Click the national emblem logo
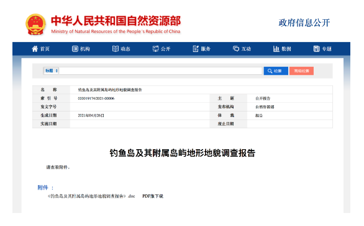 [35, 24]
